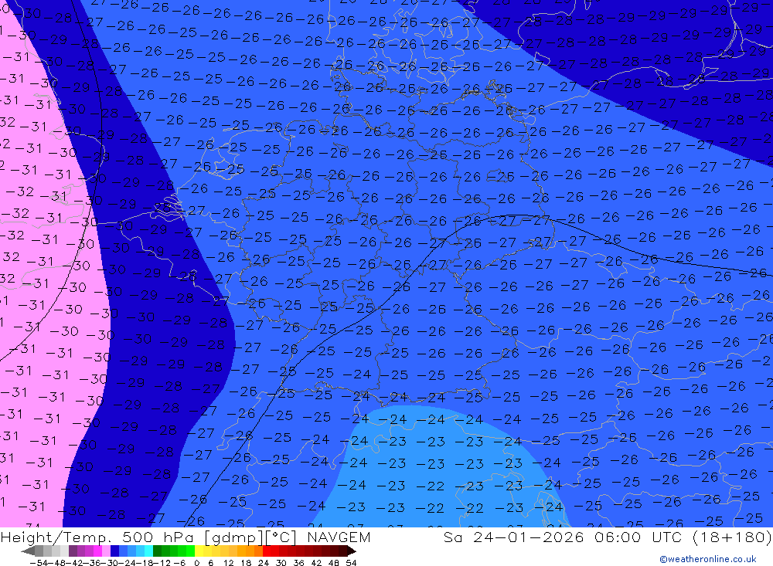Click the gray left arrow end of the legend

click(x=28, y=551)
